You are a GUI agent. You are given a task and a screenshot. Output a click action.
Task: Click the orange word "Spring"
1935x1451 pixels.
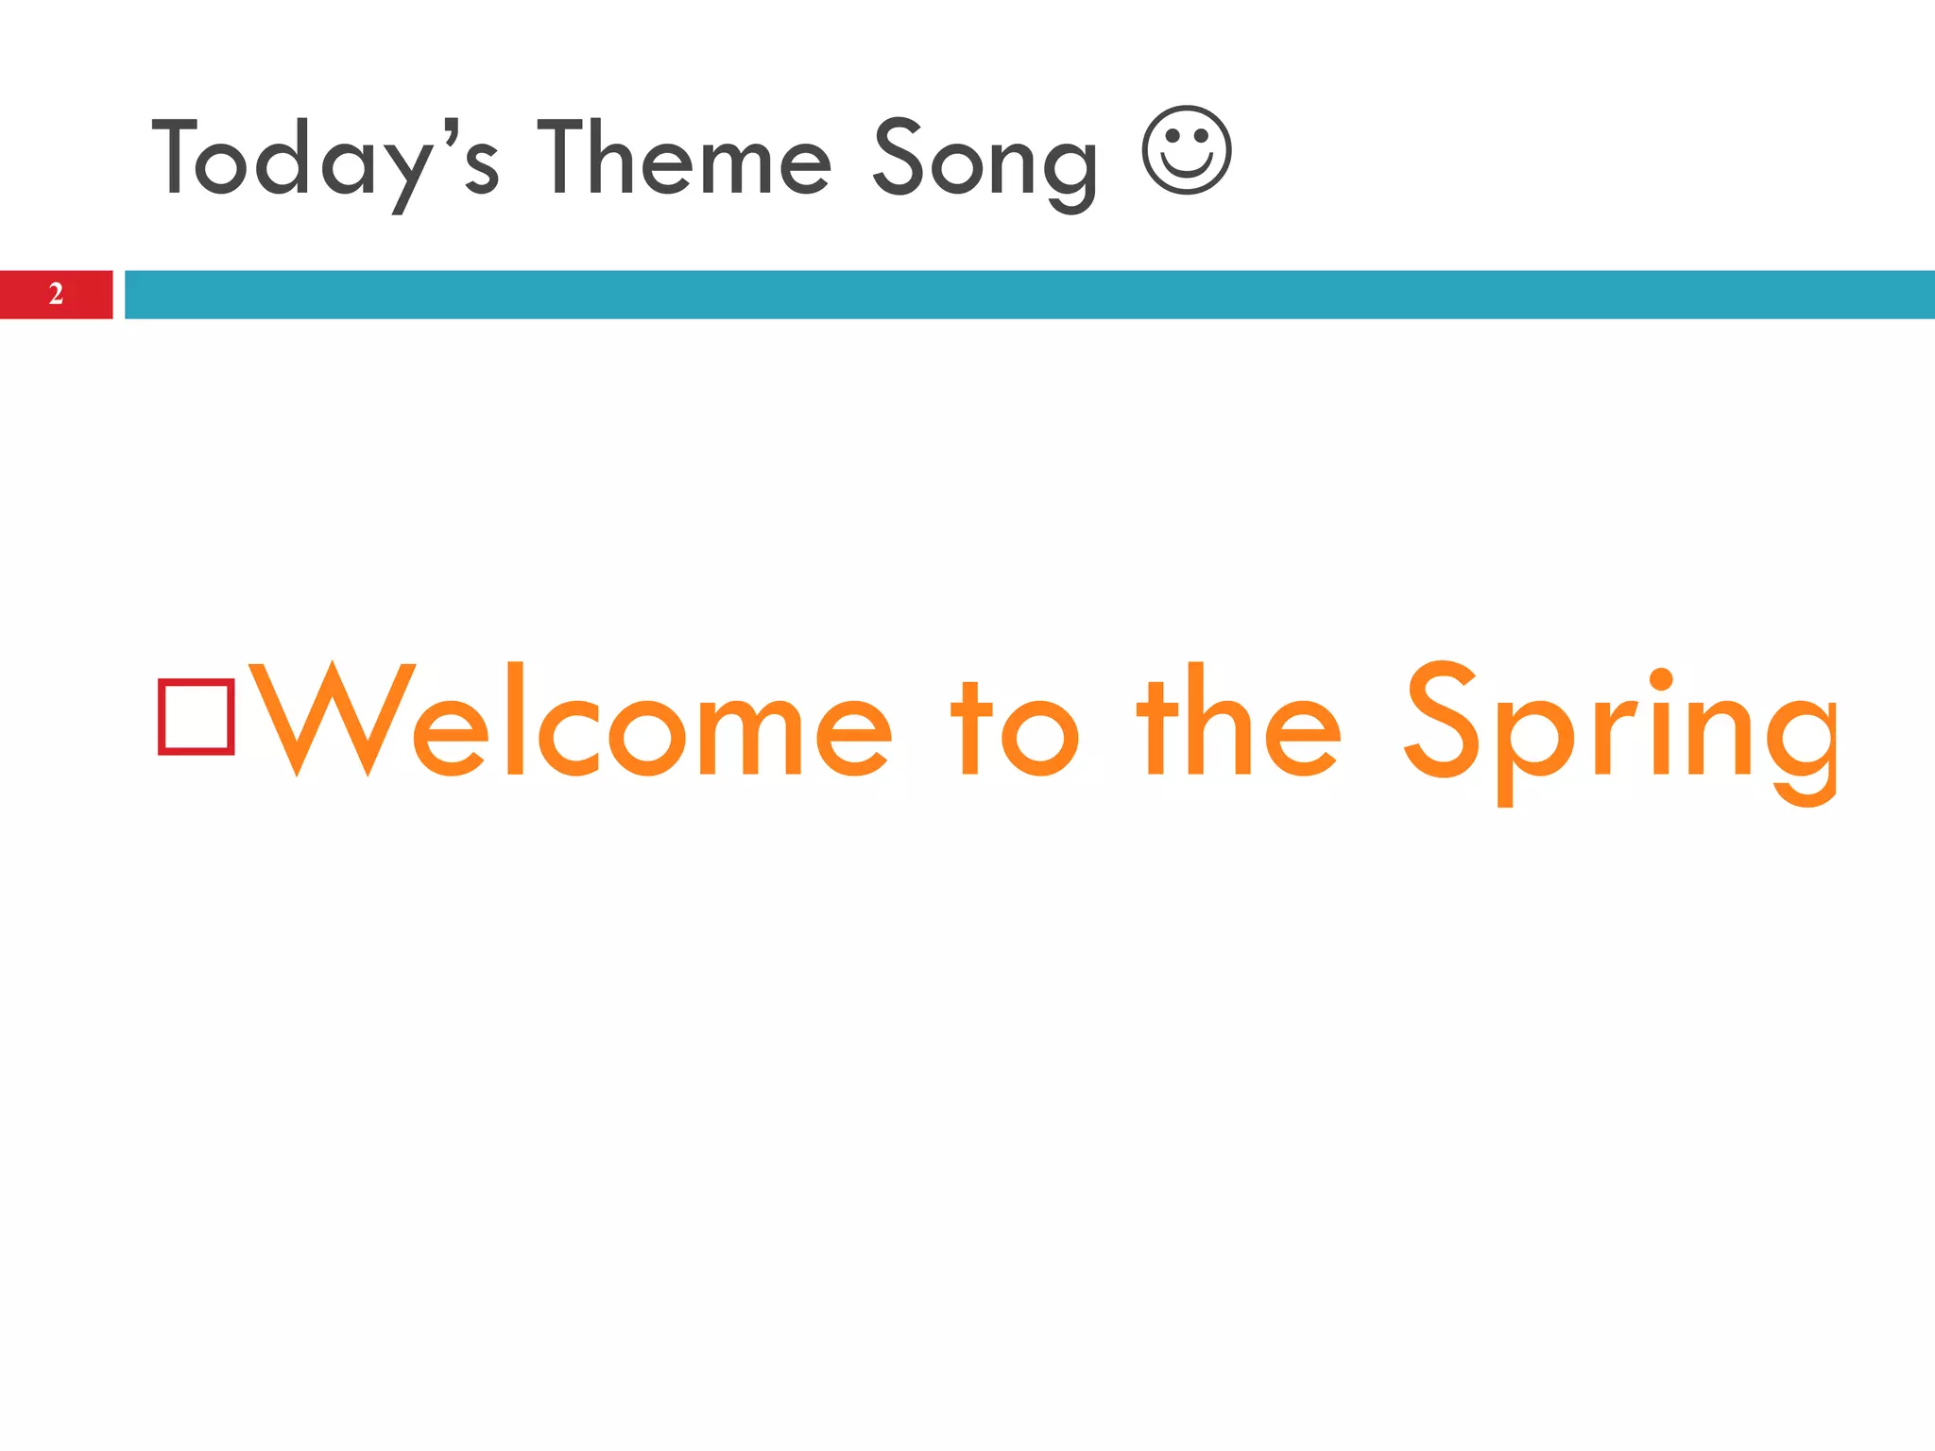tap(1619, 733)
